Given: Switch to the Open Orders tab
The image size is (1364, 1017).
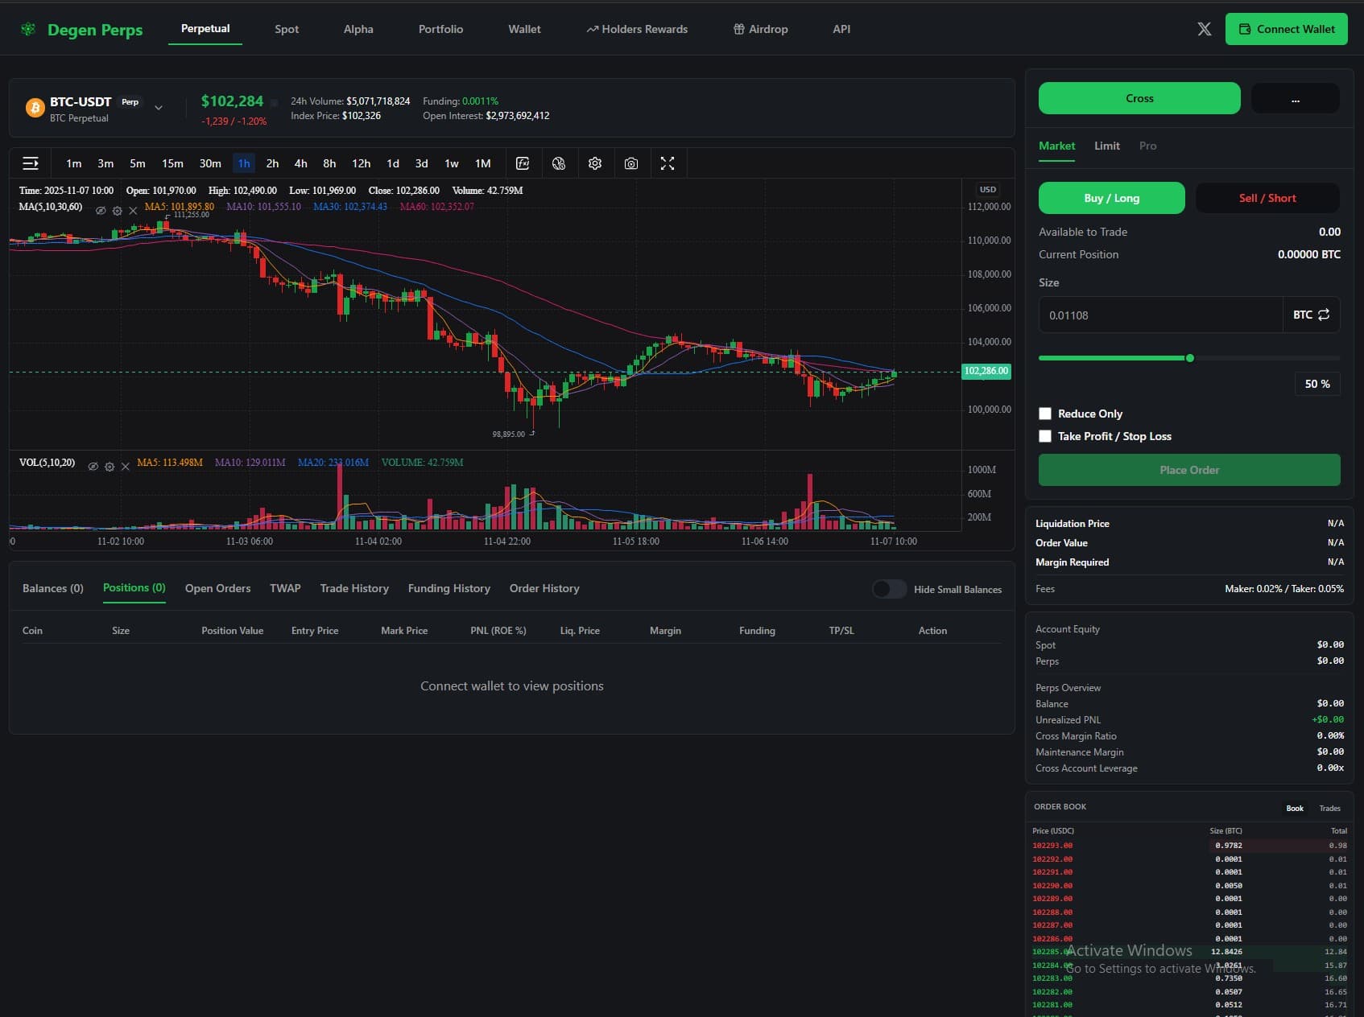Looking at the screenshot, I should coord(217,588).
